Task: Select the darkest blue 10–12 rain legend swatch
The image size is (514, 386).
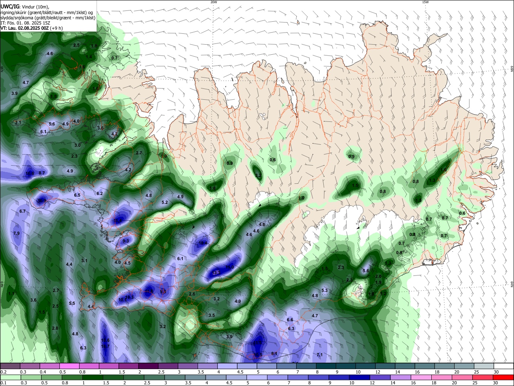Action: click(x=359, y=378)
